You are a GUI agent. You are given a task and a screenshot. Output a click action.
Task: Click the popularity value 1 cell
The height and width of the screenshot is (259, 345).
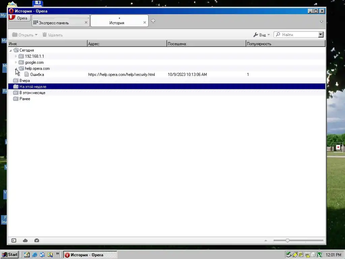pyautogui.click(x=248, y=75)
